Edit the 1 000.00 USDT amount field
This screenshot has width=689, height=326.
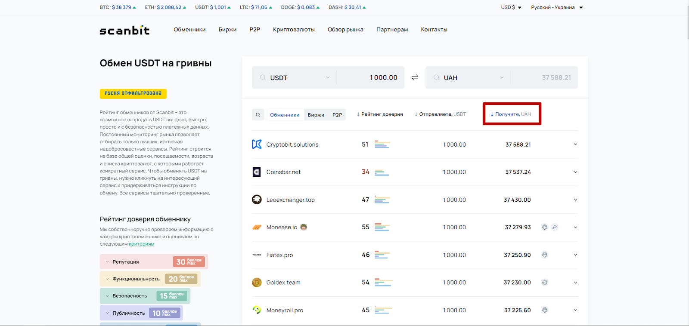point(370,77)
